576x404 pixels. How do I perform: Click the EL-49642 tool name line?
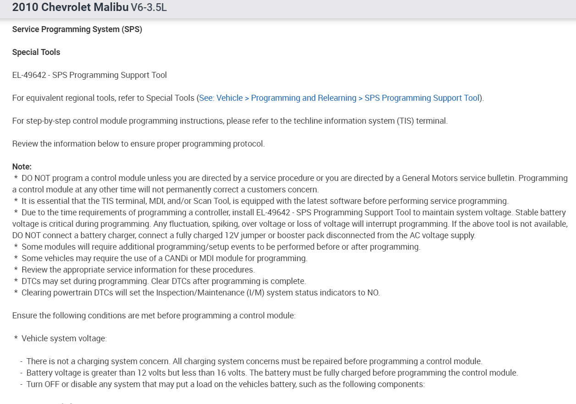(89, 75)
